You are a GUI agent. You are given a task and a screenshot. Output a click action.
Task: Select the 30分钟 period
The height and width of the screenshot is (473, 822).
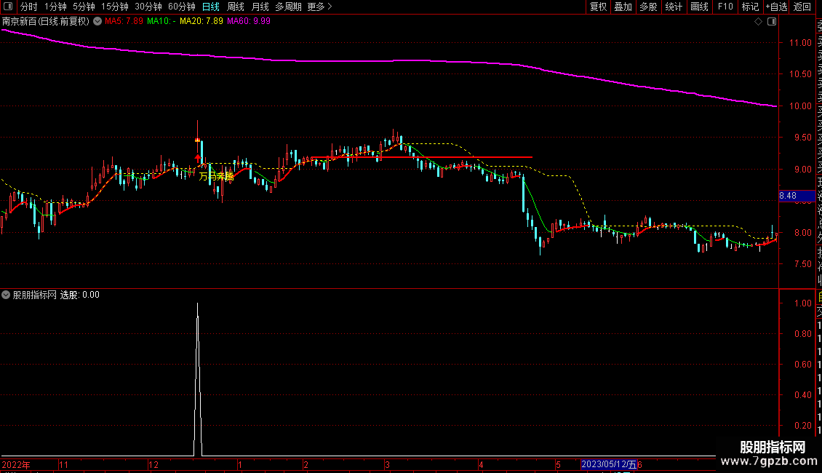coord(148,7)
